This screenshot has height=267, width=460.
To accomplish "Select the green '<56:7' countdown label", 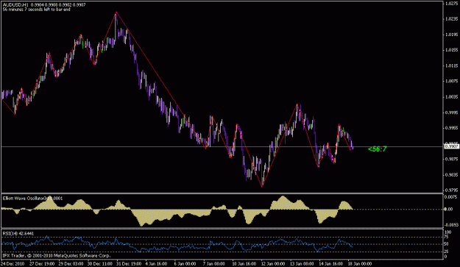I will pyautogui.click(x=378, y=149).
